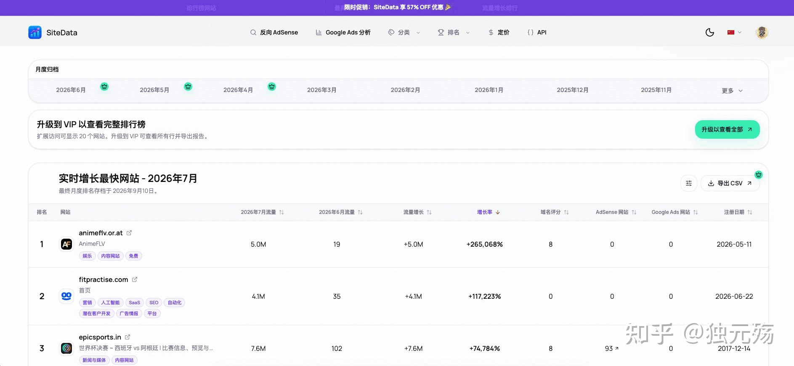
Task: Click the 新闻与媒体 tag
Action: point(94,360)
